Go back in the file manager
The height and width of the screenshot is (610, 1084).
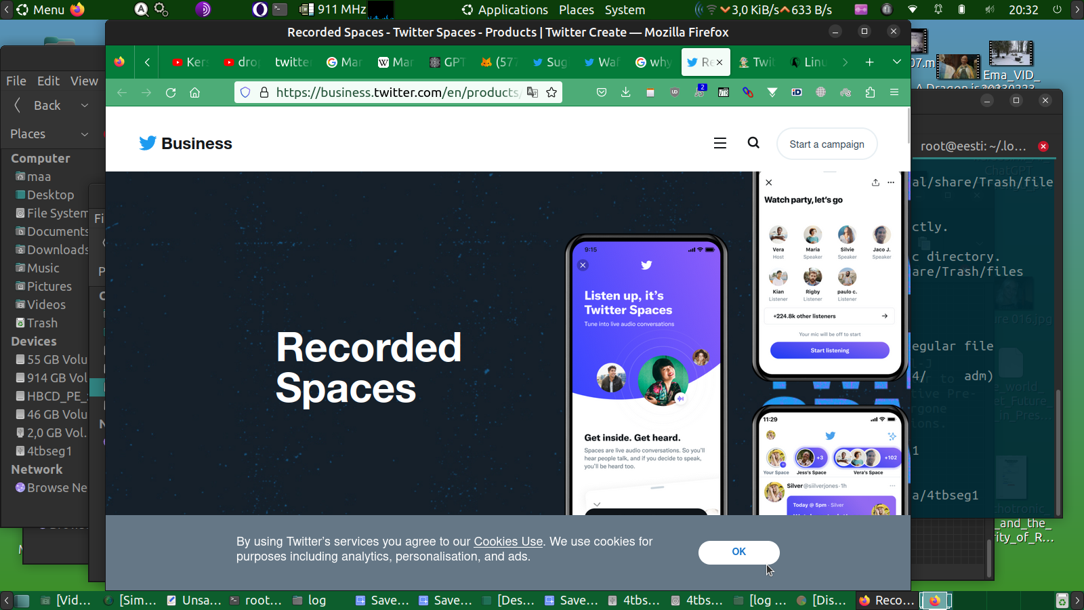38,105
